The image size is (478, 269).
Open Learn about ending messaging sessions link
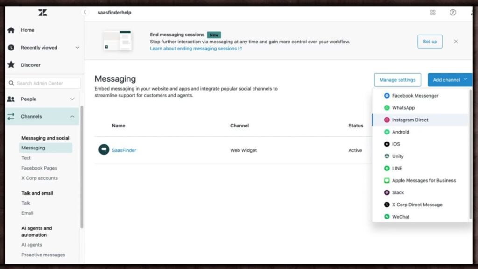pos(193,49)
